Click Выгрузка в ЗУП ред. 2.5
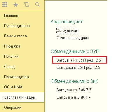The image size is (115, 112). tap(78, 67)
